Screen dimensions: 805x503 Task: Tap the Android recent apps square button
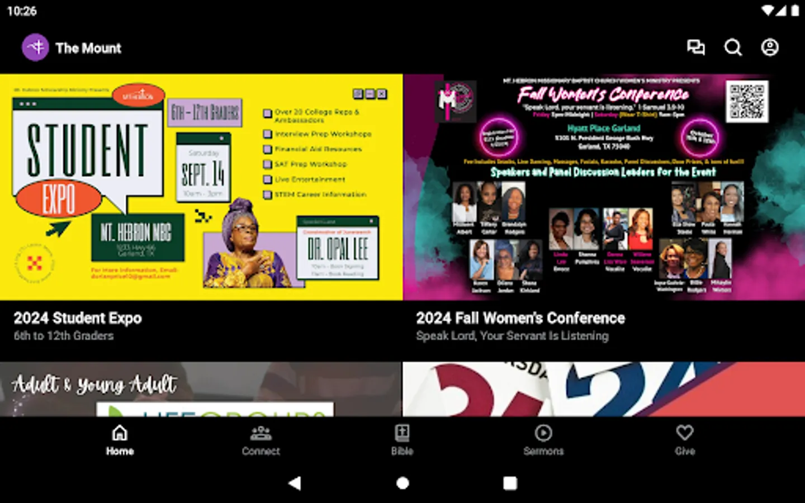tap(509, 483)
